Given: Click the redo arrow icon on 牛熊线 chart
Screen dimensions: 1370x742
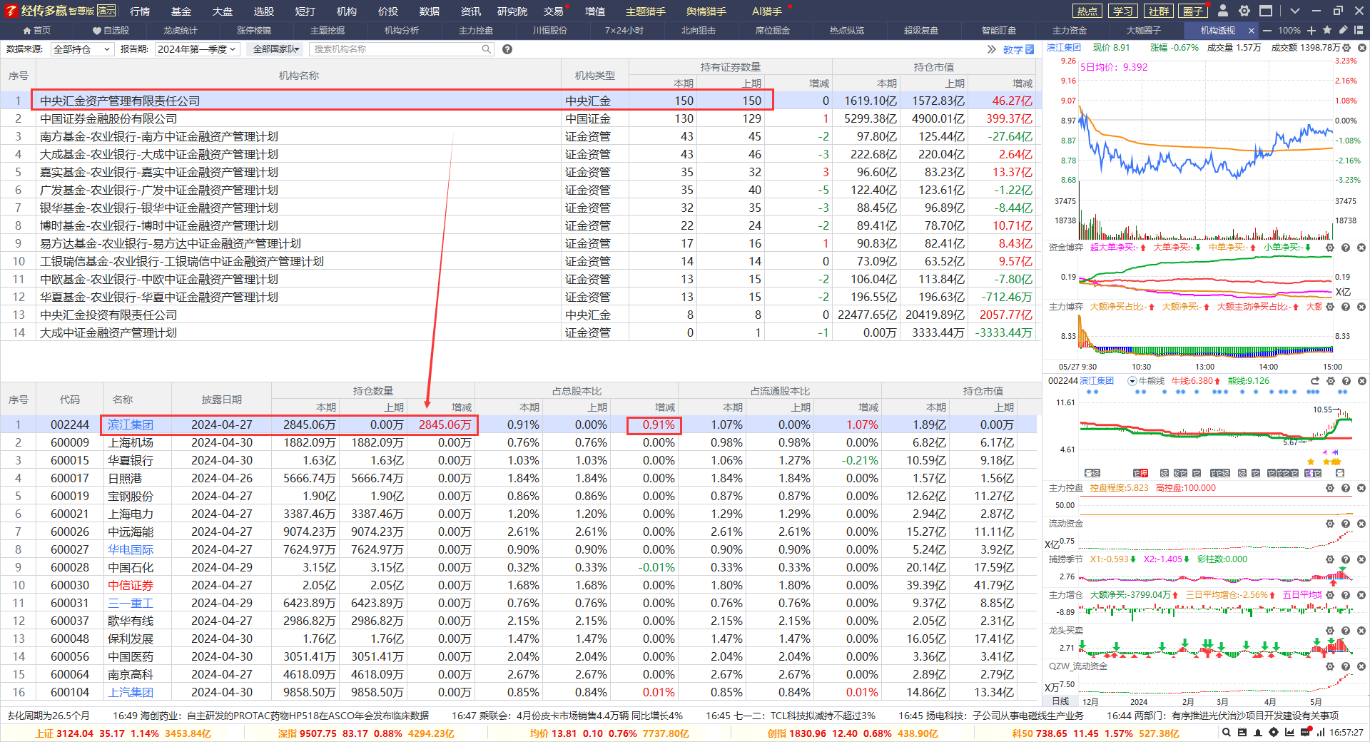Looking at the screenshot, I should tap(1315, 381).
